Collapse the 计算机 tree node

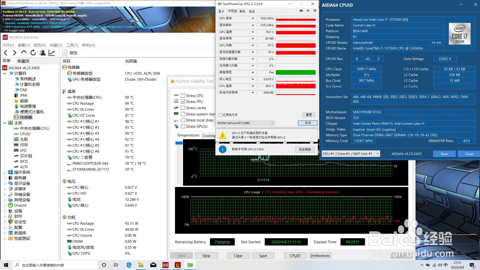pos(4,73)
